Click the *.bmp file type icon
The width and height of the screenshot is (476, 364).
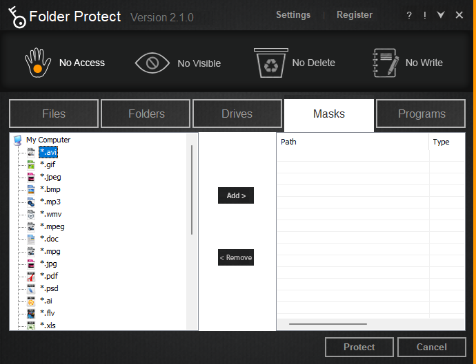(31, 190)
